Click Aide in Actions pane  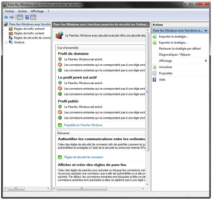[x=162, y=80]
